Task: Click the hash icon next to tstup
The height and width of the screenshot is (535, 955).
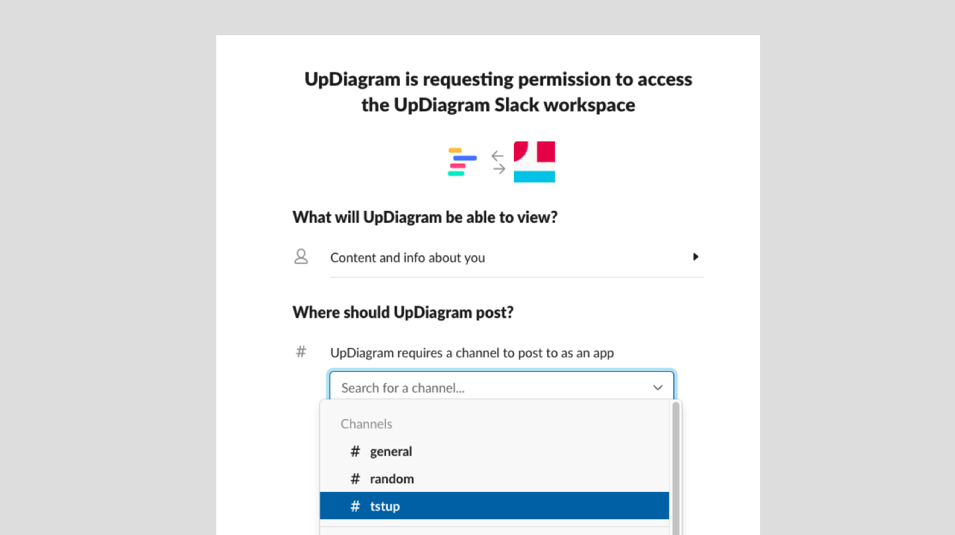Action: pos(355,506)
